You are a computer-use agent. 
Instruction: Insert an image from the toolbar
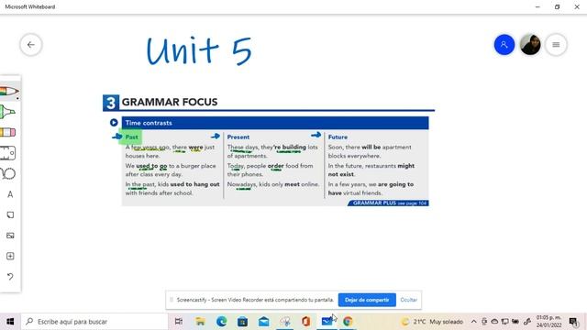[x=10, y=236]
